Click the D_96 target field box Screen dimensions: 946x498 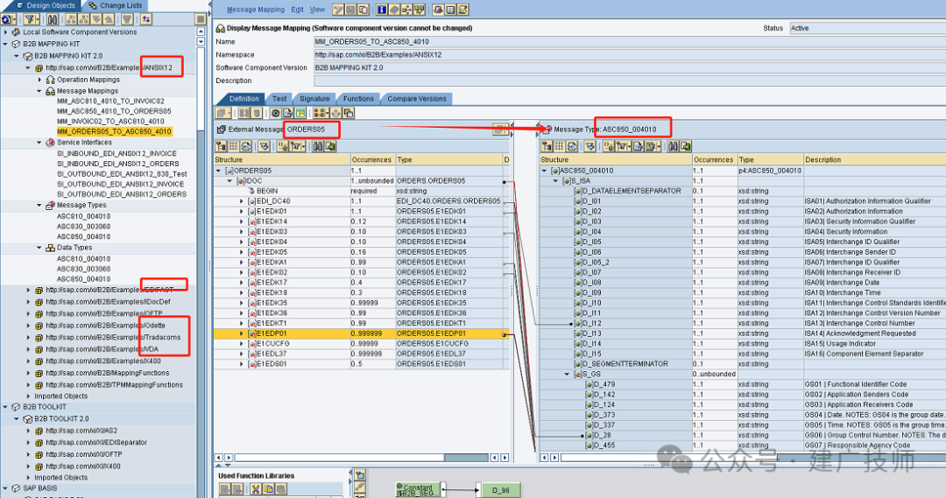click(501, 489)
